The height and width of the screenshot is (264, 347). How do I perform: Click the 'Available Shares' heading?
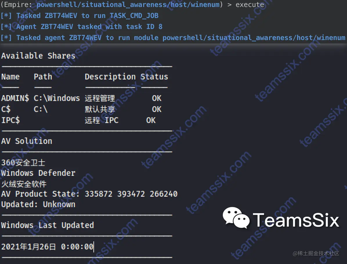coord(38,56)
